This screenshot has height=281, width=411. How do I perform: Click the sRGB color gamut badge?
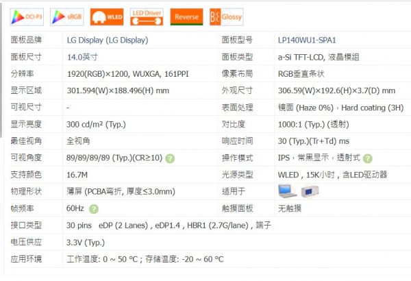(67, 17)
